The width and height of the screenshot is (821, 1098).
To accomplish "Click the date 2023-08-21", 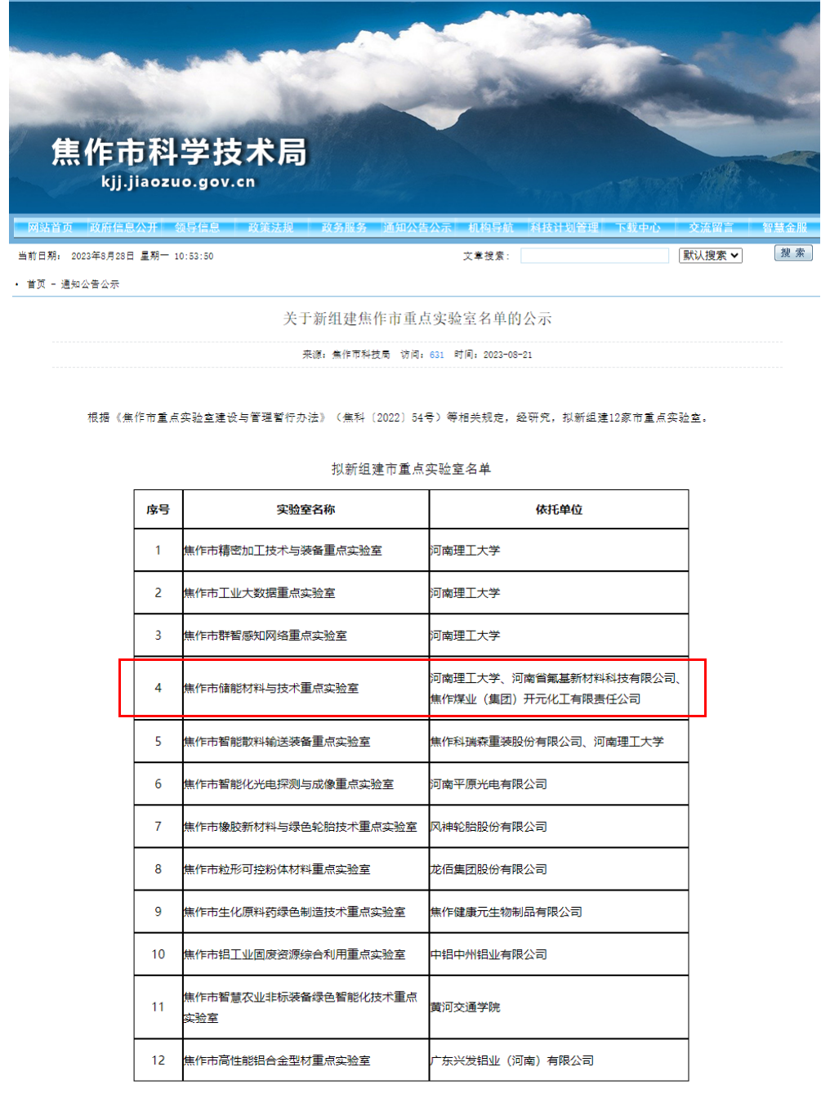I will pos(507,355).
